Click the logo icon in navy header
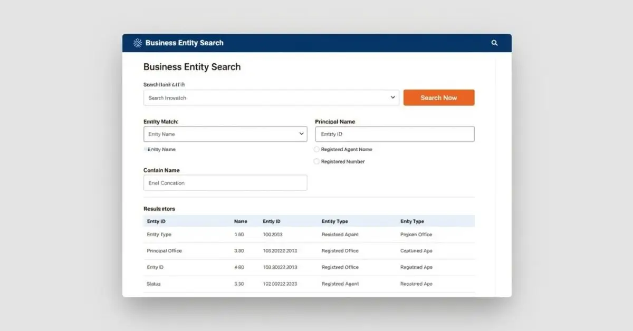 (138, 43)
